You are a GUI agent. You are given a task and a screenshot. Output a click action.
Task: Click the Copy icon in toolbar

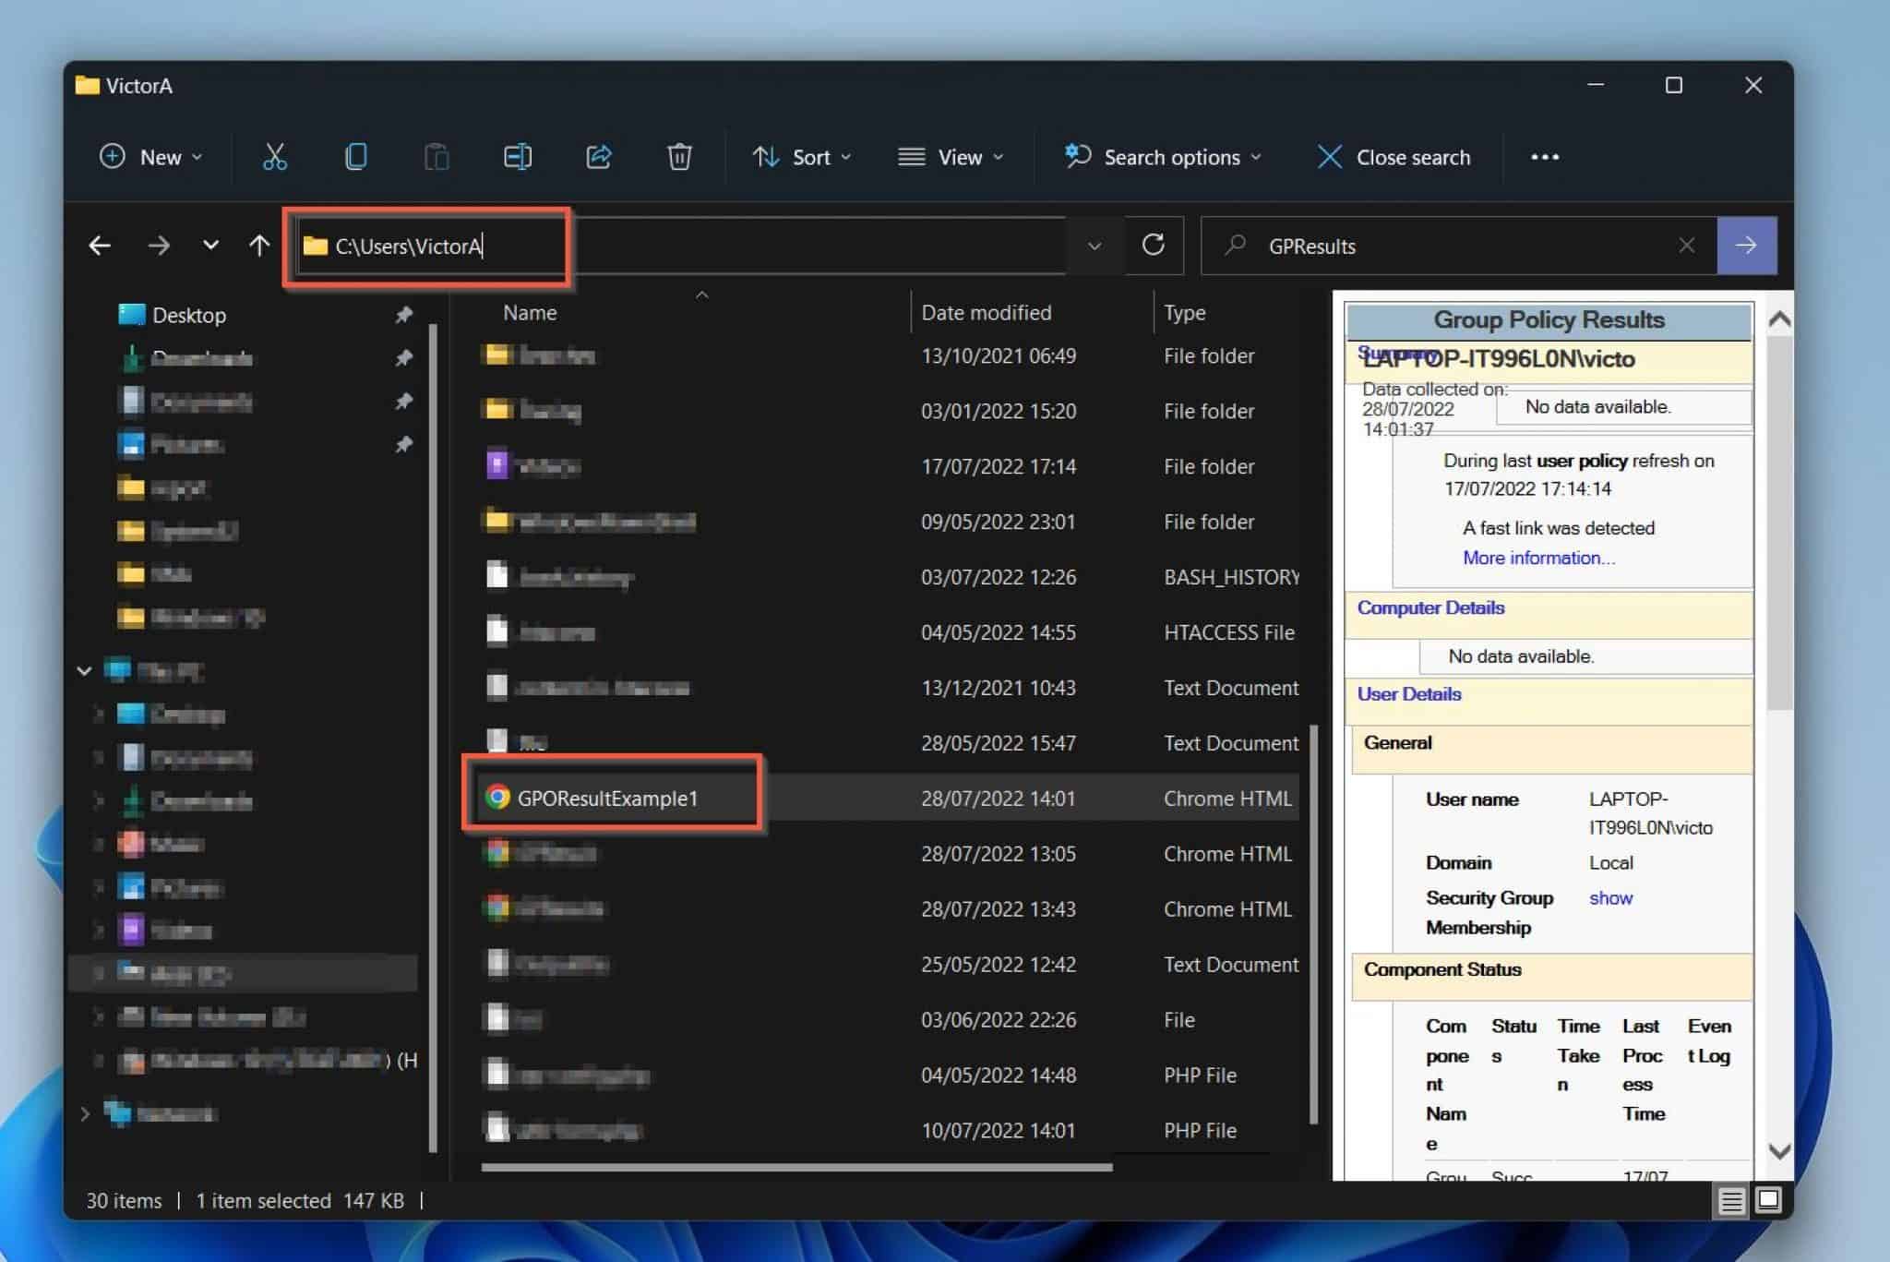click(355, 157)
